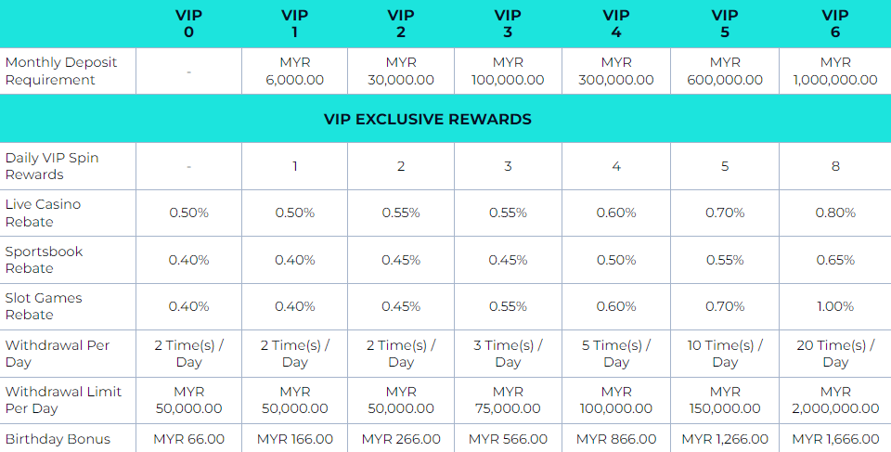Click the MYR 6,000.00 deposit requirement cell
The width and height of the screenshot is (891, 452).
click(294, 71)
